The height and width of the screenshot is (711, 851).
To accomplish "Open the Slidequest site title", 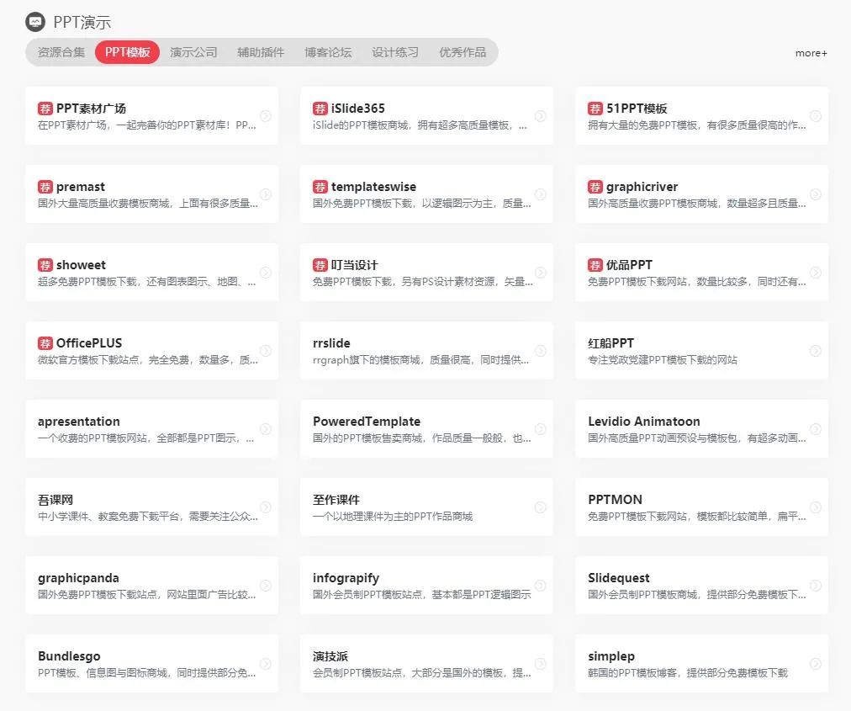I will click(619, 577).
